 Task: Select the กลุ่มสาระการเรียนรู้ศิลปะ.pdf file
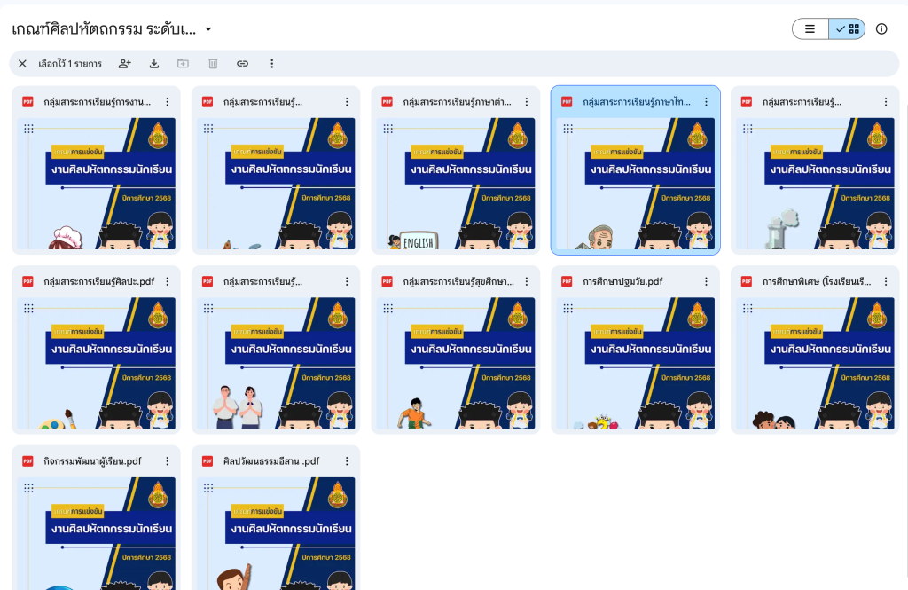tap(98, 281)
